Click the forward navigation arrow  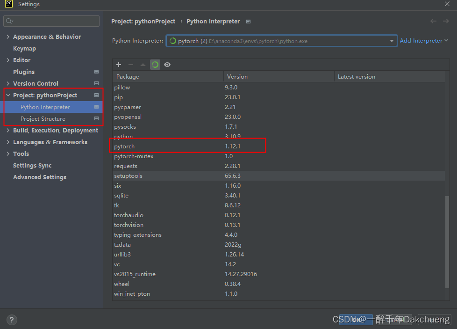click(x=446, y=21)
